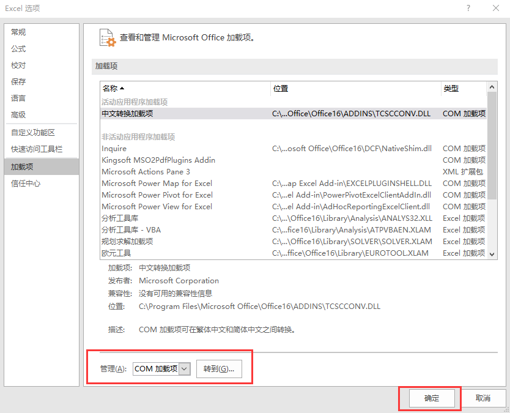Click the full TCSCCONV.DLL path text
Image resolution: width=510 pixels, height=413 pixels.
[x=259, y=307]
